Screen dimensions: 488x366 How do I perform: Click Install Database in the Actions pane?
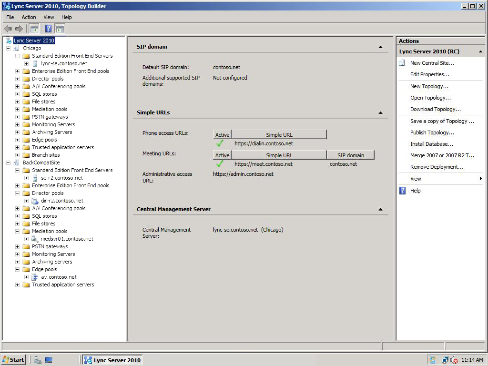click(432, 144)
